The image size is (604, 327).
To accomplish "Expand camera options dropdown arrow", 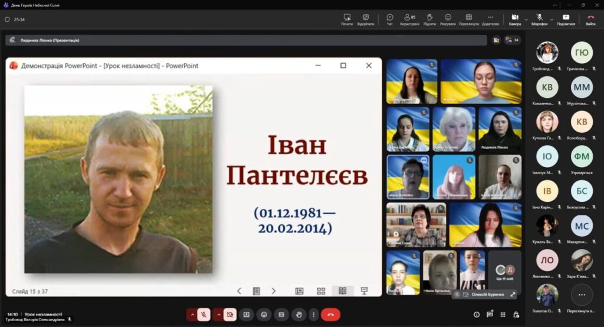I will click(x=526, y=19).
